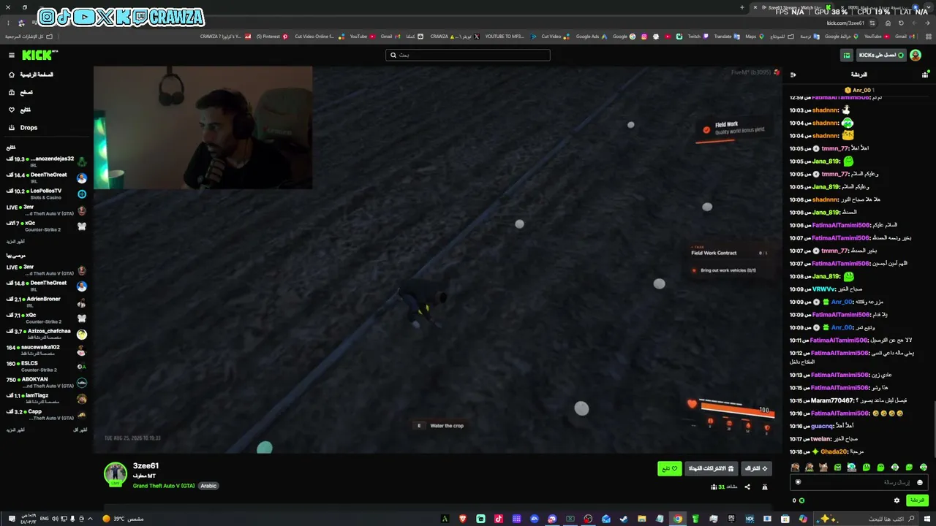Click the Get KICKs button in the header
This screenshot has width=936, height=526.
[881, 55]
